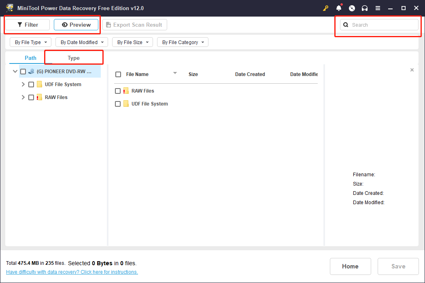Check the RAW Files checkbox in file list

(x=118, y=91)
